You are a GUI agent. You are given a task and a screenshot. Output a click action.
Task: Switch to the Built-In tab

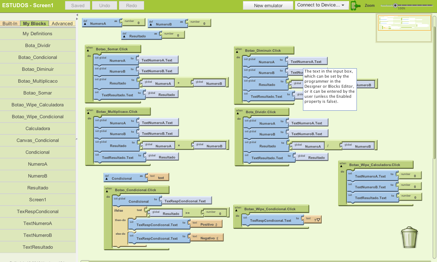point(10,24)
